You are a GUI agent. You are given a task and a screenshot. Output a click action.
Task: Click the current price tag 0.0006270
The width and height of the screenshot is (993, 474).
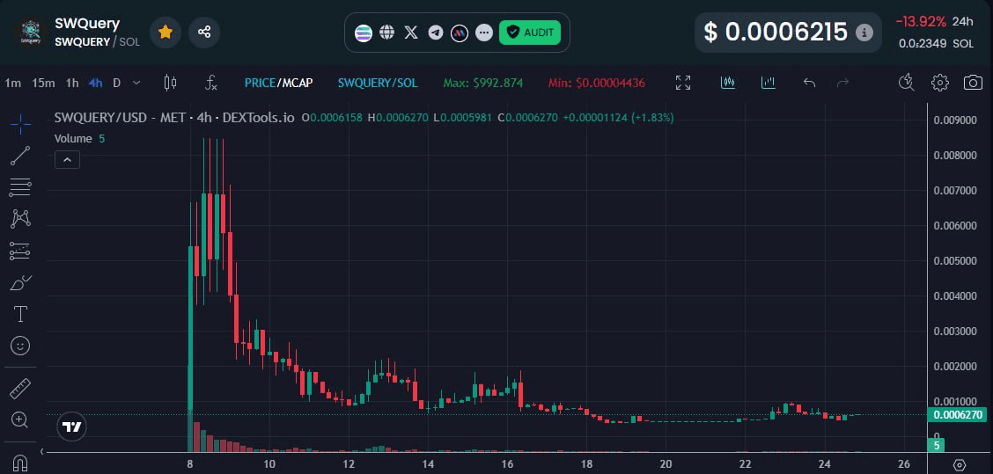click(958, 415)
